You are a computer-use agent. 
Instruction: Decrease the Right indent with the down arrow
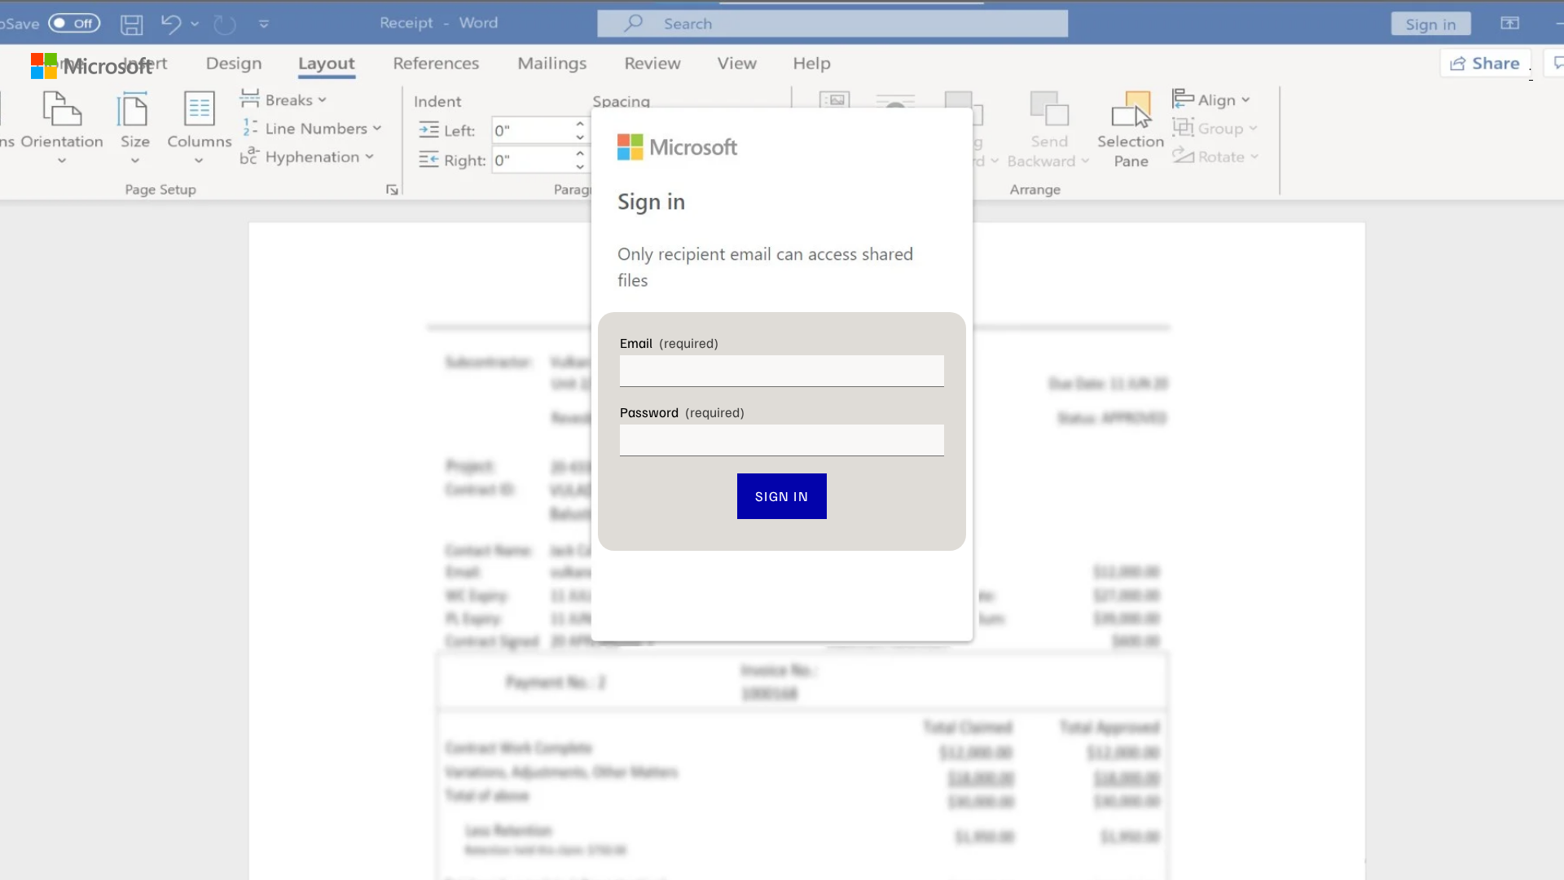click(580, 166)
